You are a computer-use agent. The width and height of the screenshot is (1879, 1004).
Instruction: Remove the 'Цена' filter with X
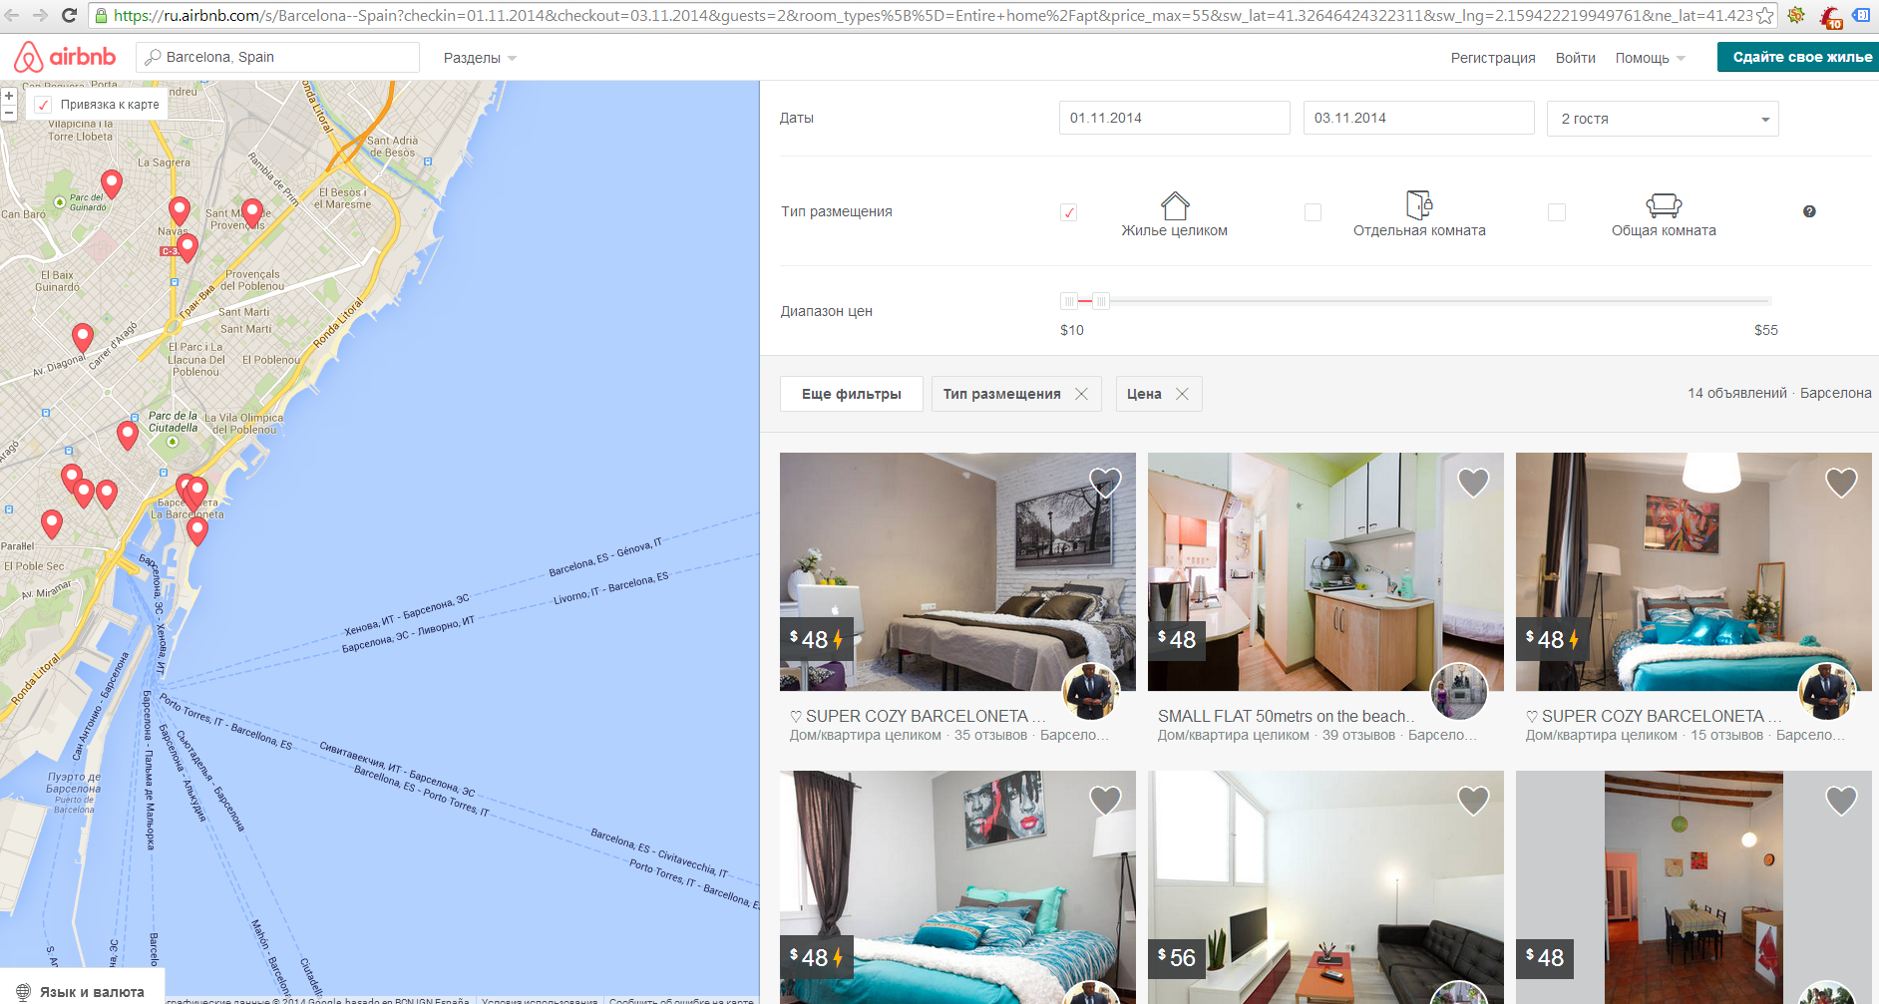tap(1182, 394)
